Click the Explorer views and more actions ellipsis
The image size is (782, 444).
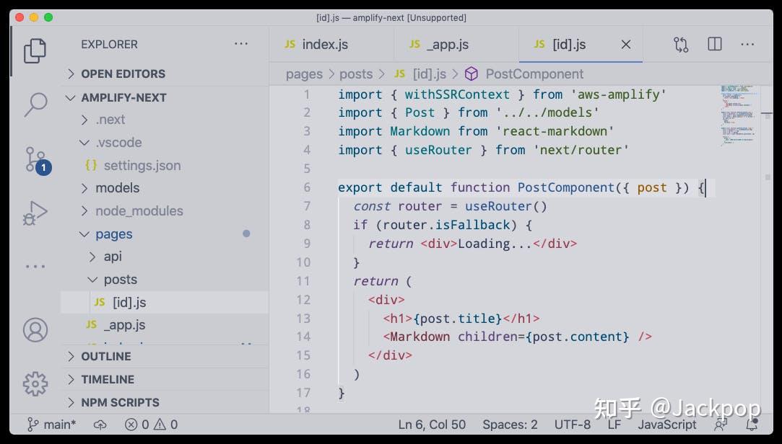(241, 44)
